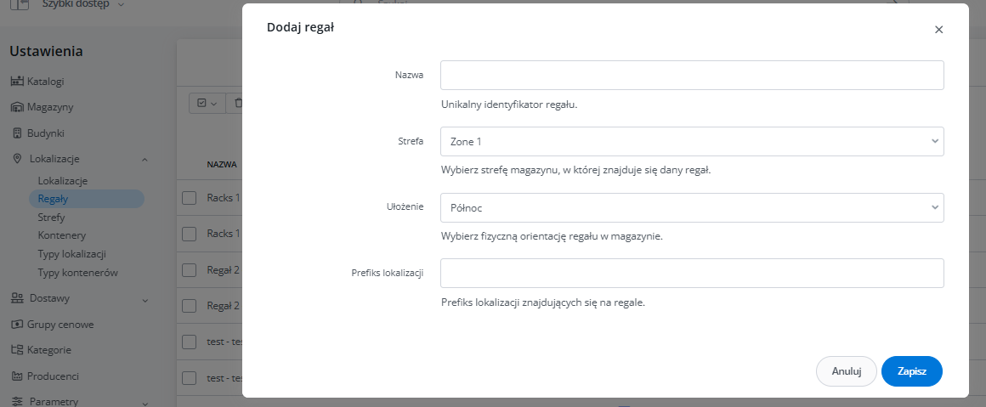Click the Lokalizacje pin icon
Screen dimensions: 986x407
pyautogui.click(x=17, y=159)
